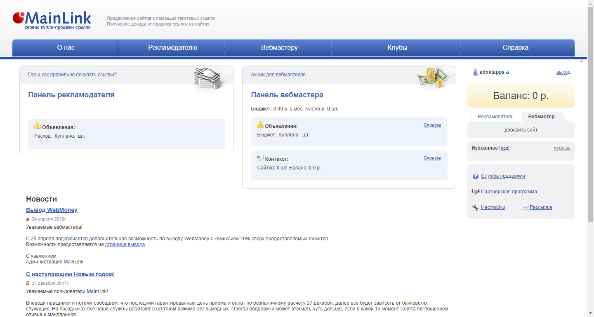Click the hand-on-stack advertiser panel image
Screen dimensions: 594x317
pyautogui.click(x=208, y=78)
